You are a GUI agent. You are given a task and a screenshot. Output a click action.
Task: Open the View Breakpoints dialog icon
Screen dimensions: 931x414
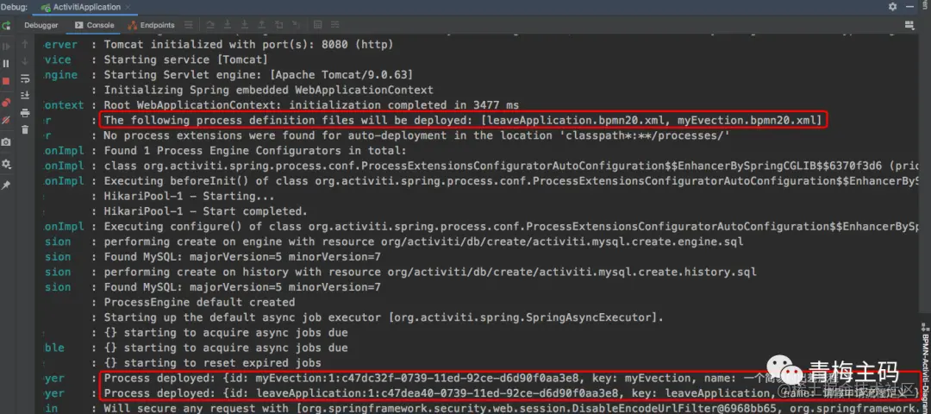coord(6,102)
